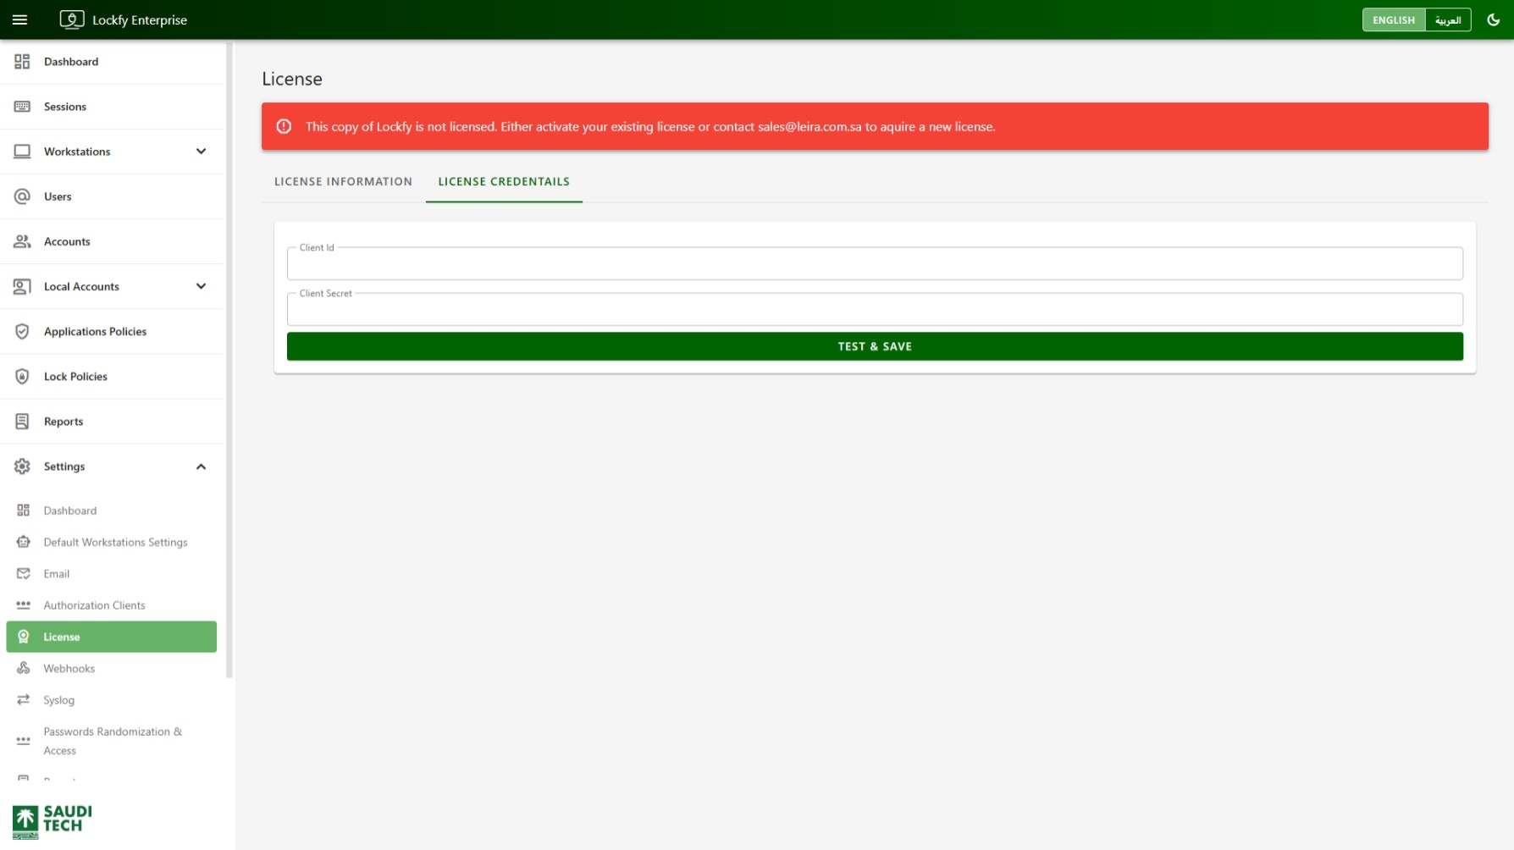
Task: Switch language to English
Action: tap(1394, 19)
